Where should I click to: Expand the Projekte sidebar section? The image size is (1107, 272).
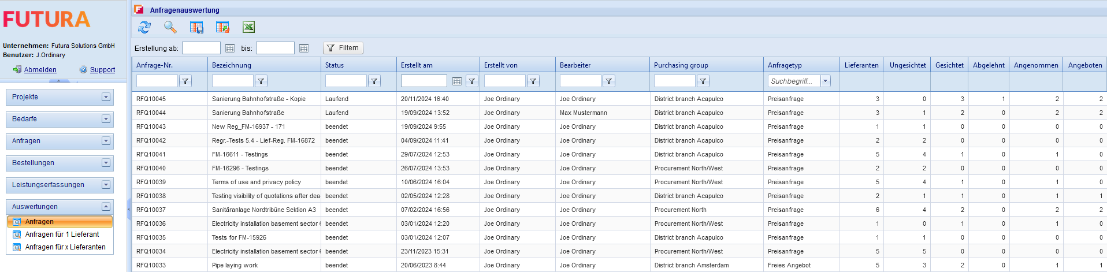(x=106, y=97)
